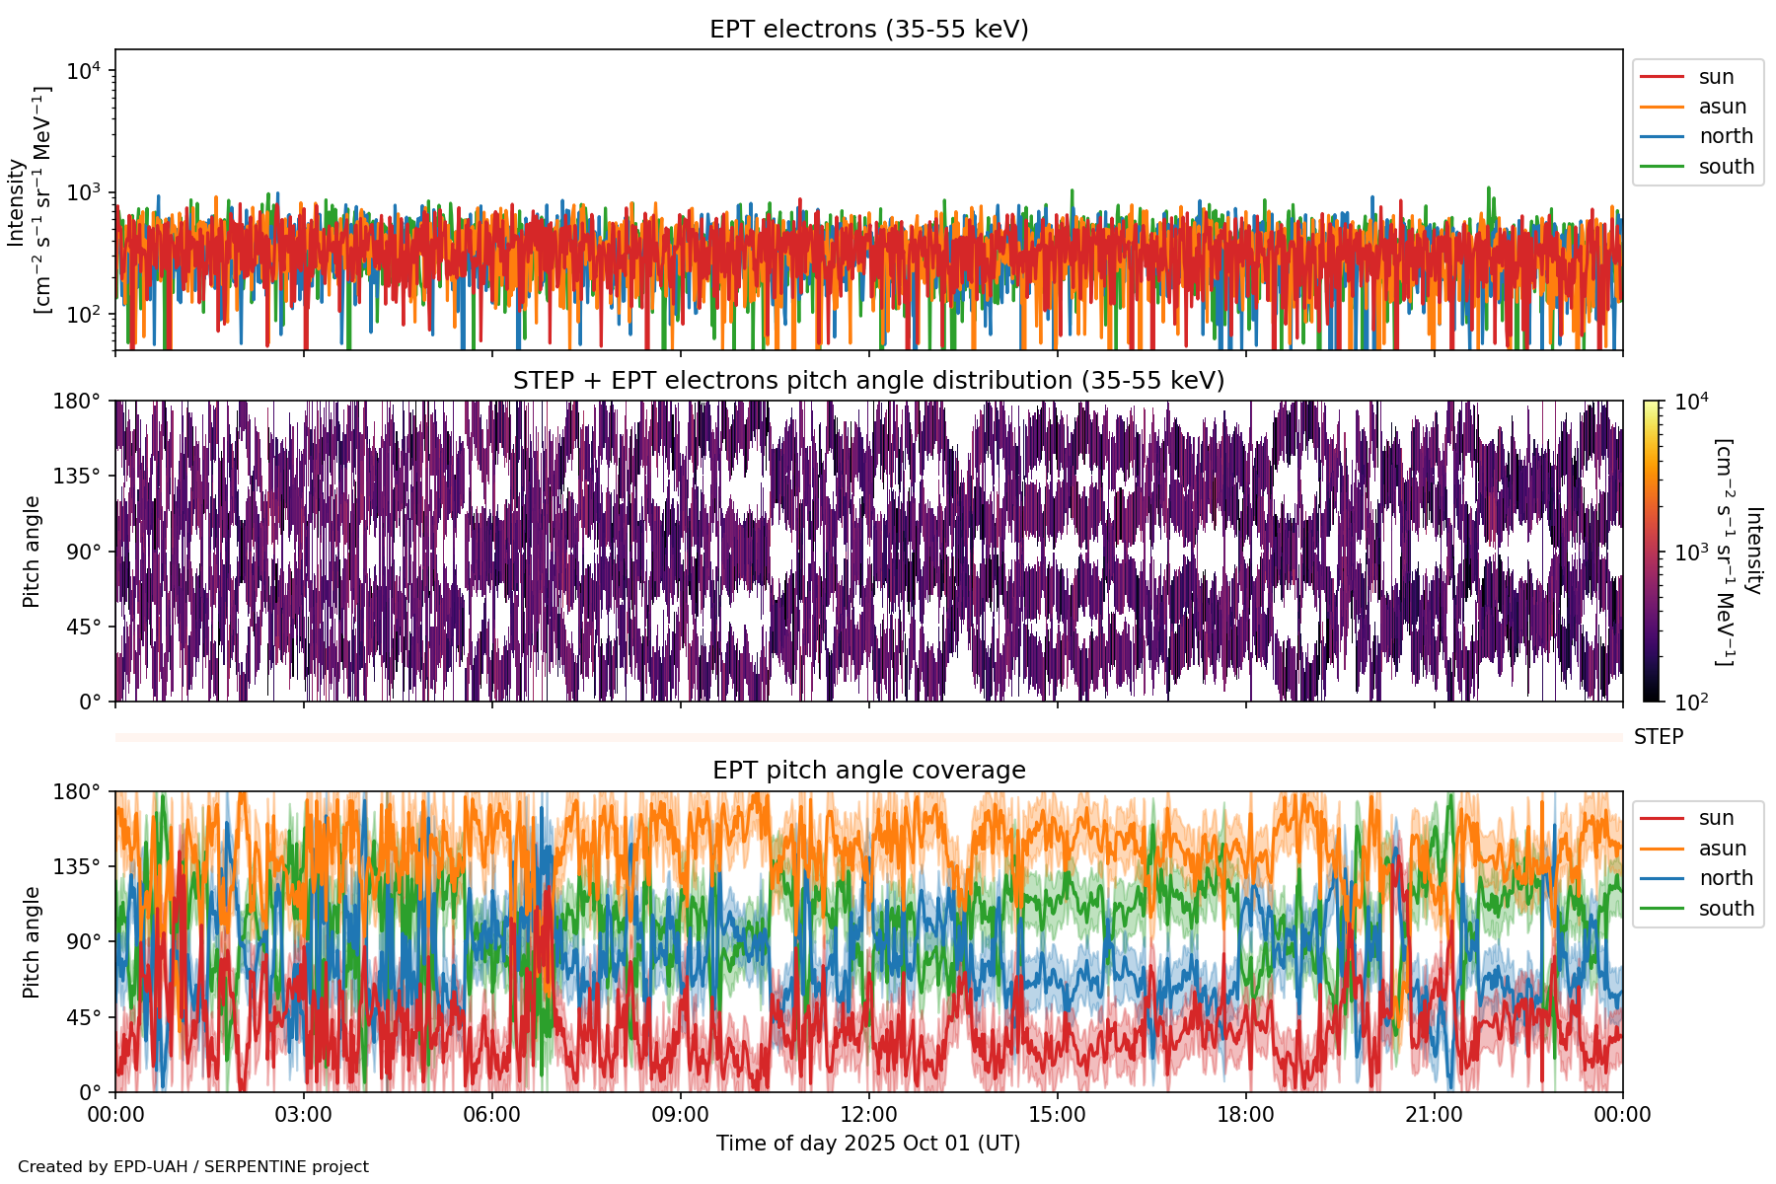Image resolution: width=1776 pixels, height=1184 pixels.
Task: Click north in the pitch angle coverage legend
Action: tap(1725, 878)
